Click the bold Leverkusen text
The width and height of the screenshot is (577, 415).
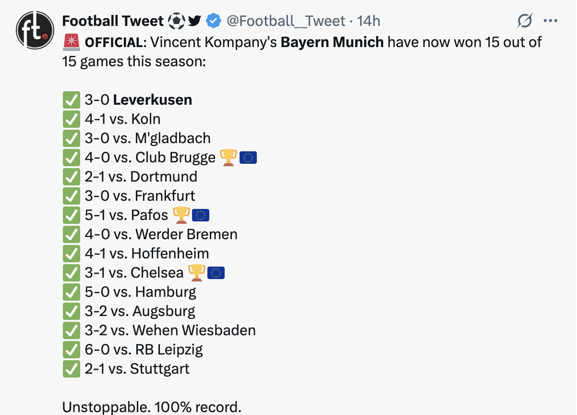[x=152, y=100]
